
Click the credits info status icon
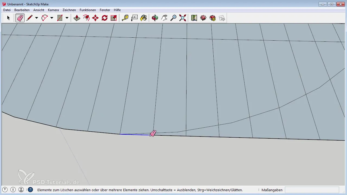(13, 190)
